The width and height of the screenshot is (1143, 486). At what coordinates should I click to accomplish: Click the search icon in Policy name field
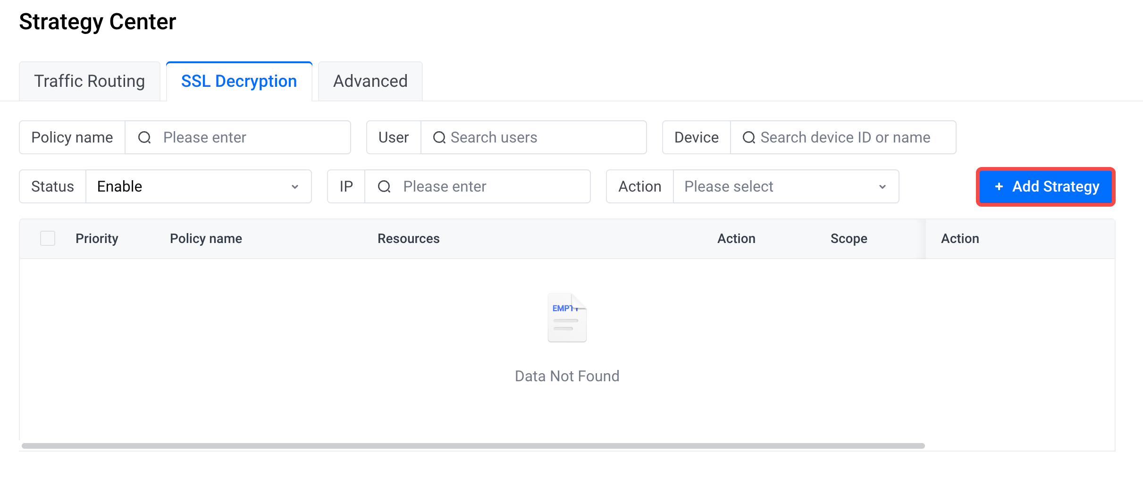tap(144, 137)
